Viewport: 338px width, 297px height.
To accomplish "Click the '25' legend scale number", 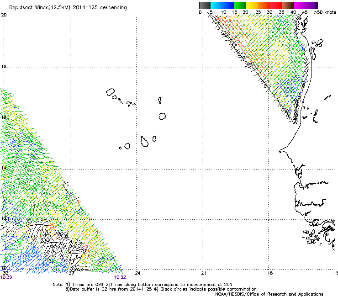I will point(258,12).
